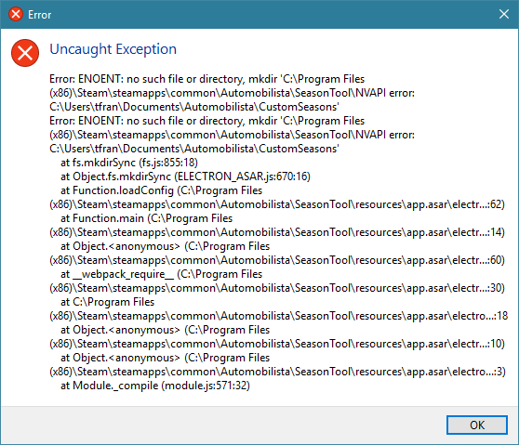The width and height of the screenshot is (519, 445).
Task: Click the app.asar path line ending in :10)
Action: [x=277, y=344]
